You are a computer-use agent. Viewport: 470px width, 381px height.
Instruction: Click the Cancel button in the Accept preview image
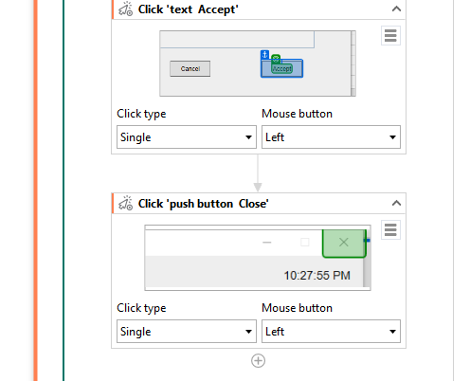click(190, 68)
